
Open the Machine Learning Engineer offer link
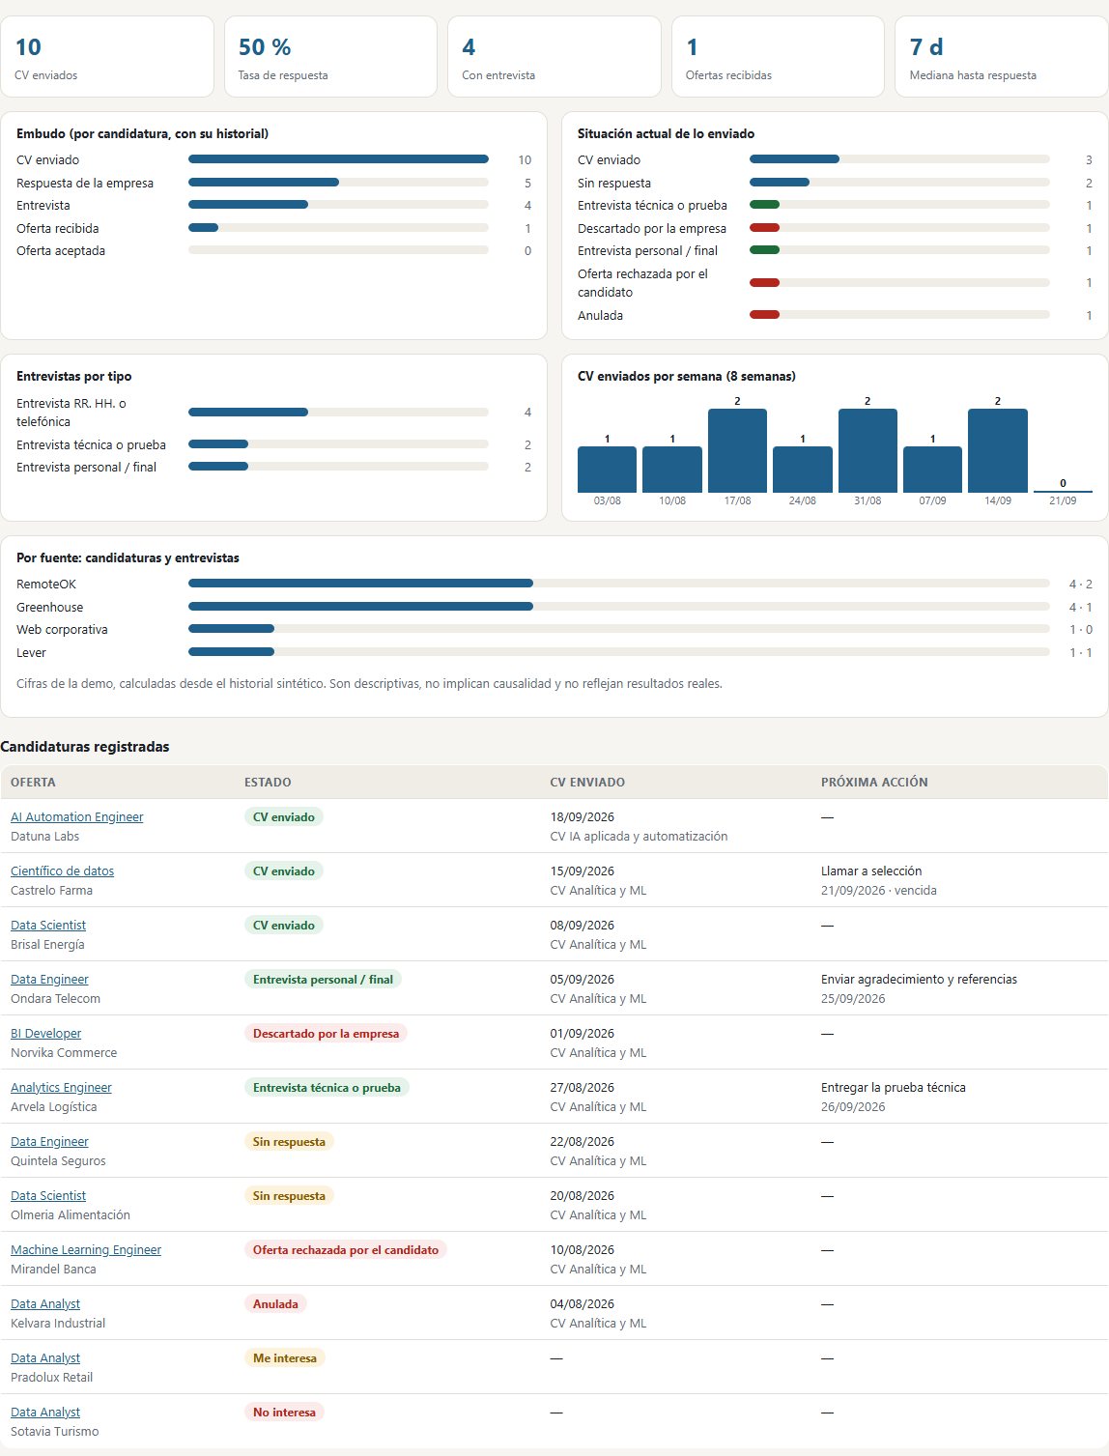click(86, 1250)
